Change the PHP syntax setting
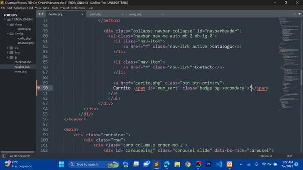Viewport: 303px width, 170px height. pos(289,156)
